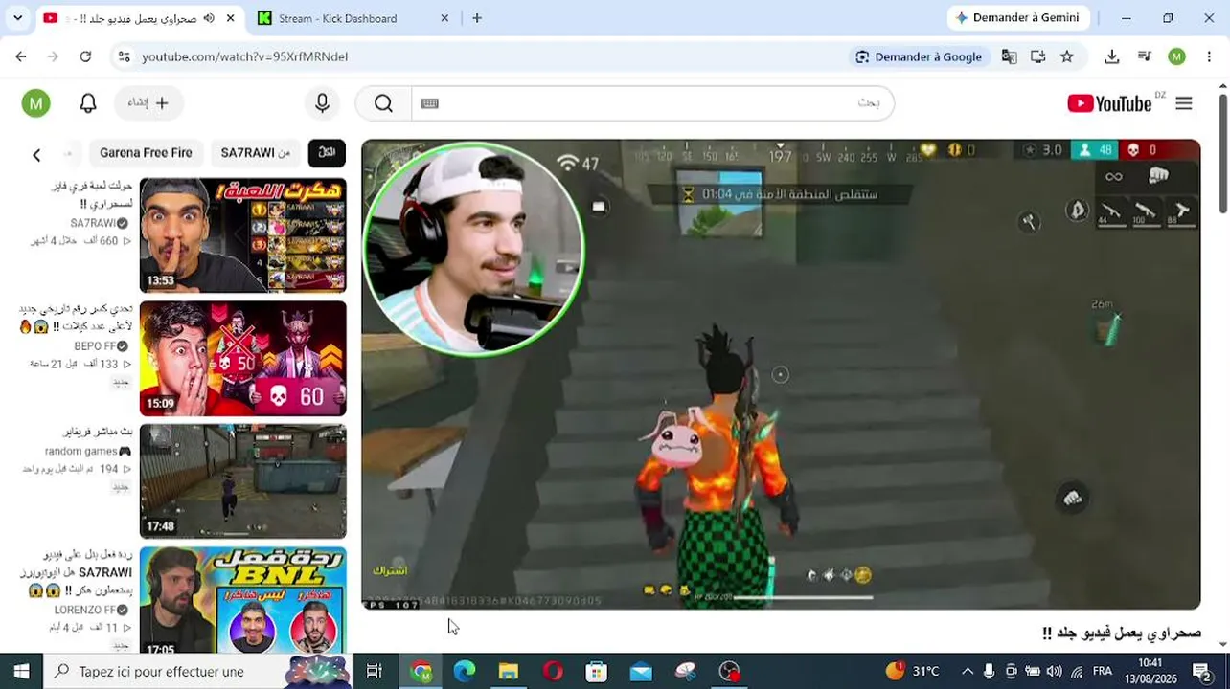Click the 'Demander à Google' lens button
The image size is (1230, 689).
click(x=919, y=56)
